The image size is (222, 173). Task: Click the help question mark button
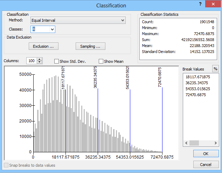point(200,4)
